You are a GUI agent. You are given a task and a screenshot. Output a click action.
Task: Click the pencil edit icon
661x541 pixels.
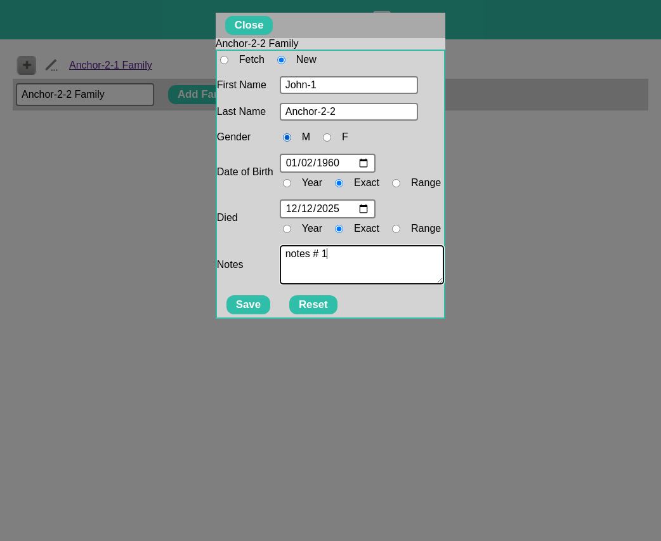click(51, 65)
